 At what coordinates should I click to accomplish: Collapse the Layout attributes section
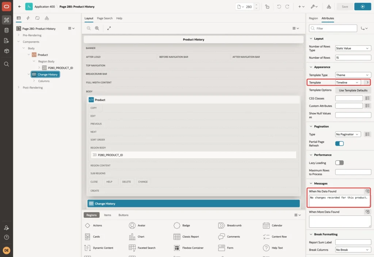(311, 38)
